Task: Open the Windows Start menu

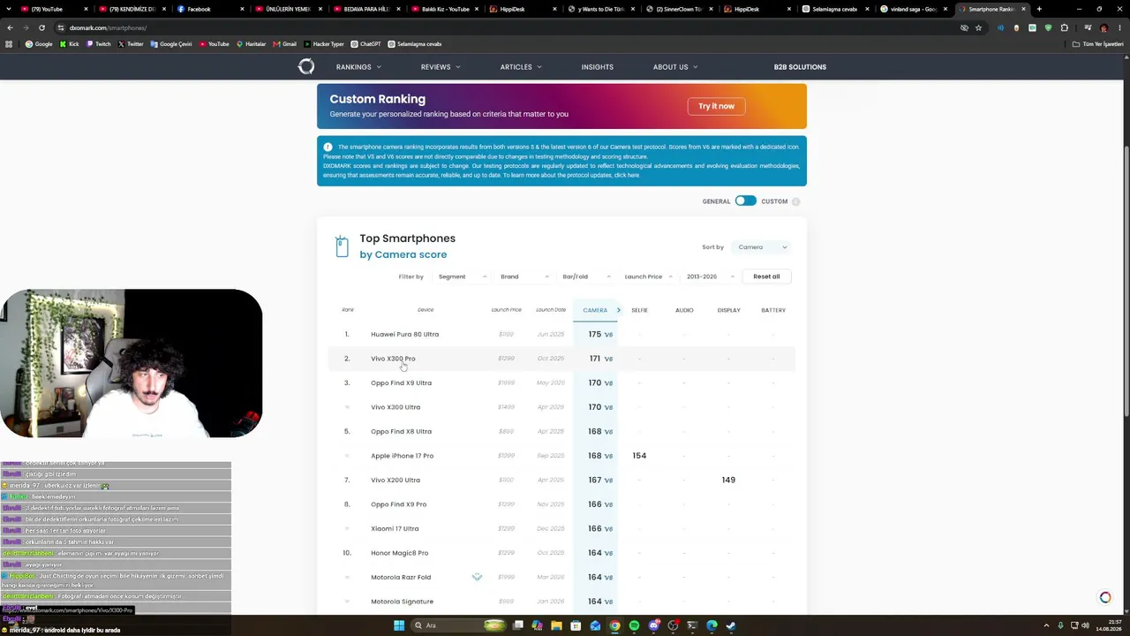Action: (399, 625)
